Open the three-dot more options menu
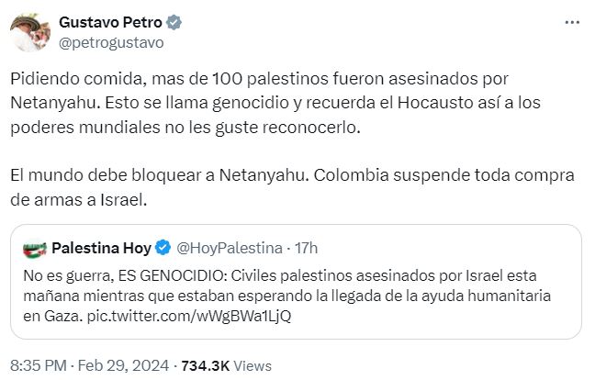The height and width of the screenshot is (380, 595). pyautogui.click(x=571, y=22)
